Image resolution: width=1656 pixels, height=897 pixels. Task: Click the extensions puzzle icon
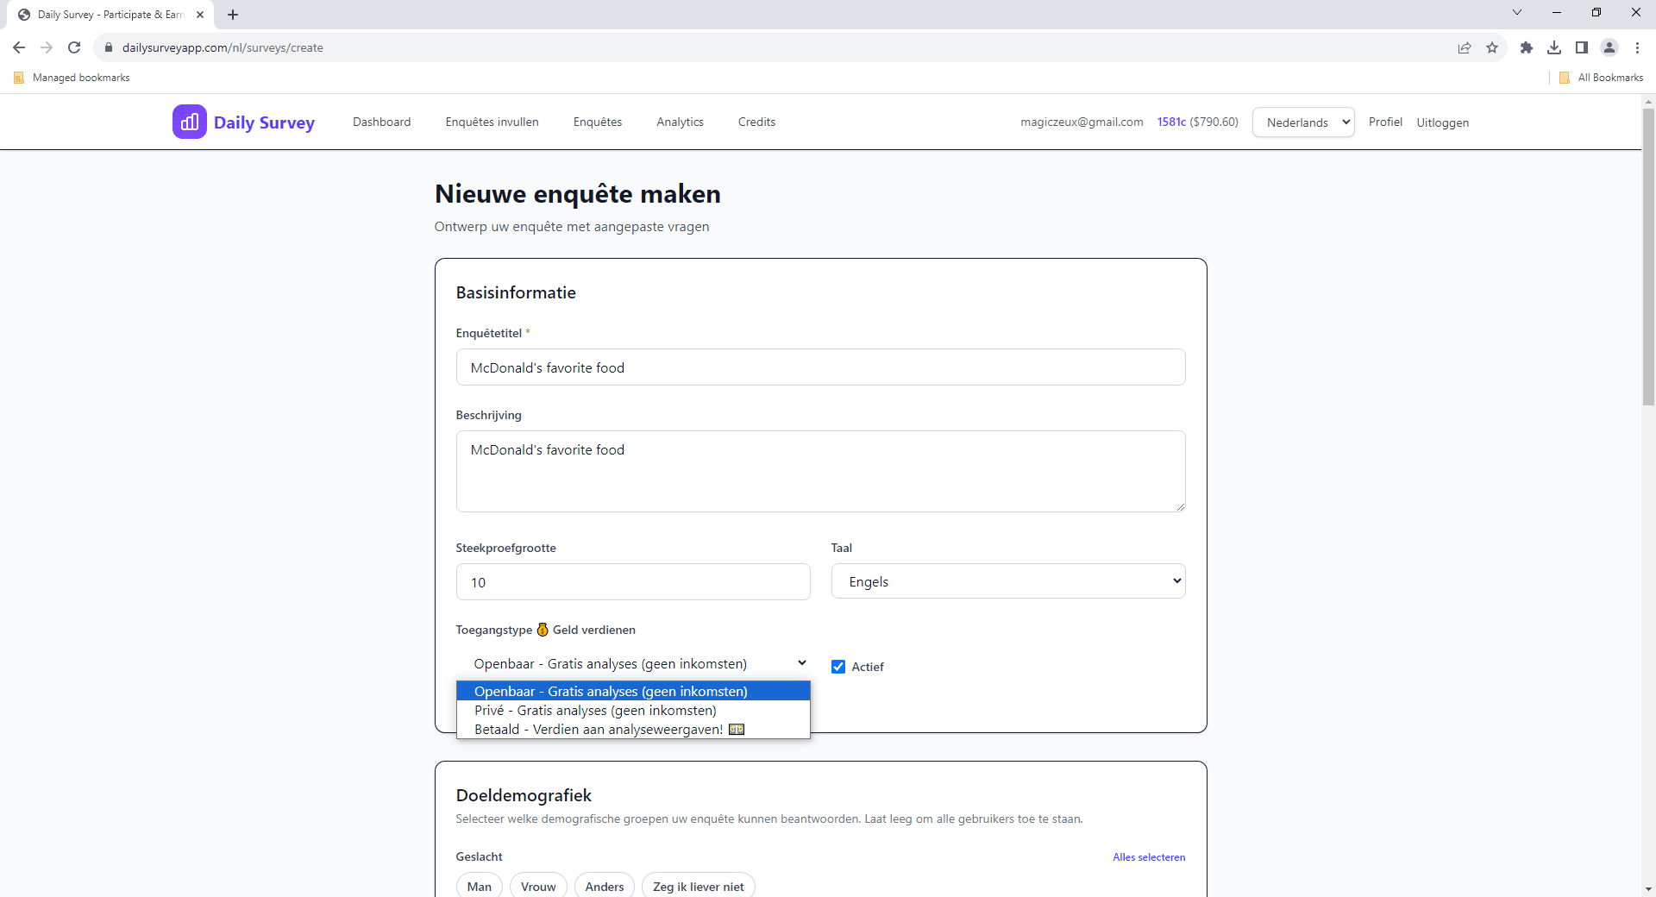tap(1527, 47)
